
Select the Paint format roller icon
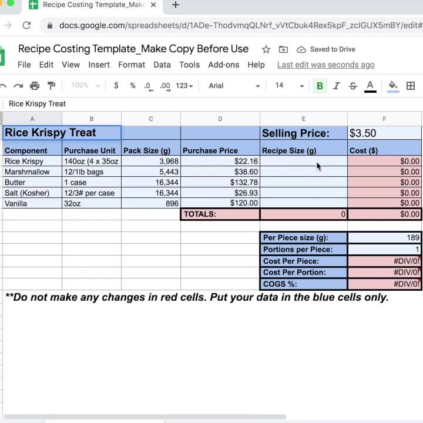point(51,86)
